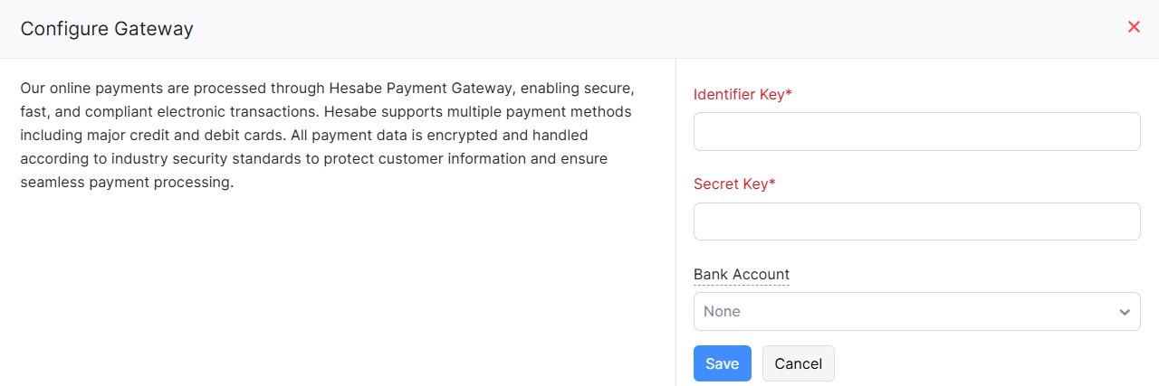Viewport: 1159px width, 386px height.
Task: Focus the Identifier Key input field
Action: (916, 131)
